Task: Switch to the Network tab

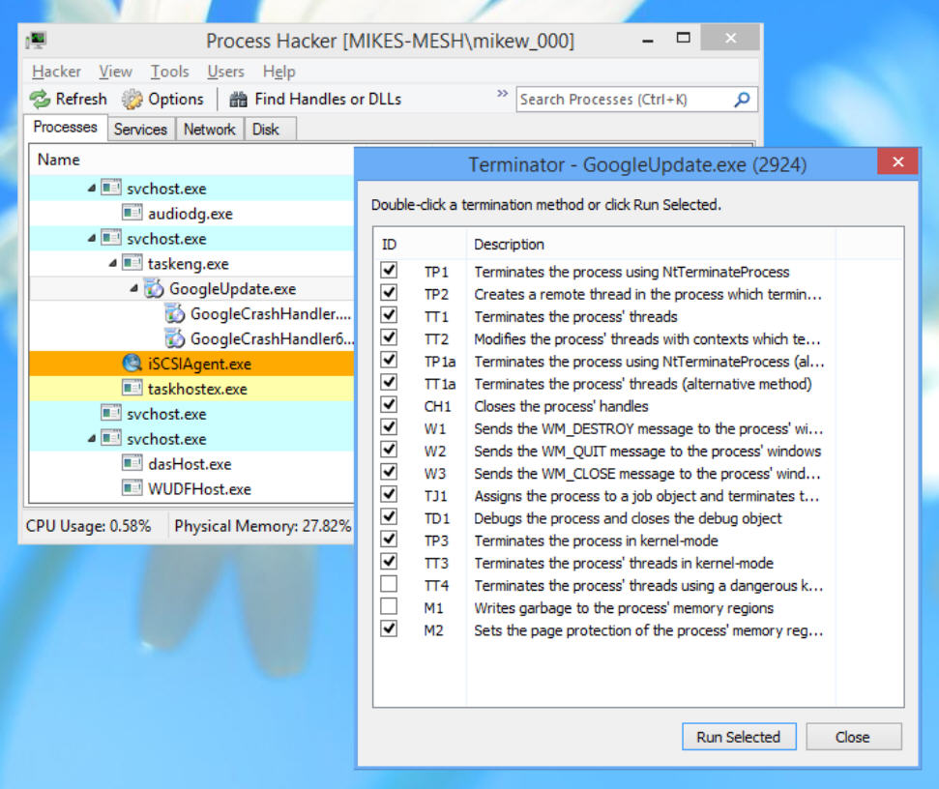Action: click(209, 129)
